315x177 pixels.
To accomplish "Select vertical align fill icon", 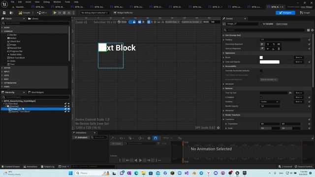I will [279, 49].
